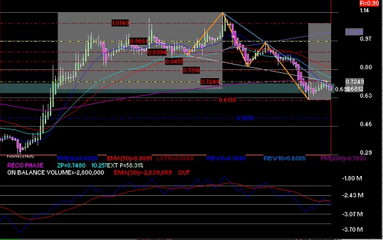Click the red 0.8455 level label
The width and height of the screenshot is (383, 240).
click(174, 61)
